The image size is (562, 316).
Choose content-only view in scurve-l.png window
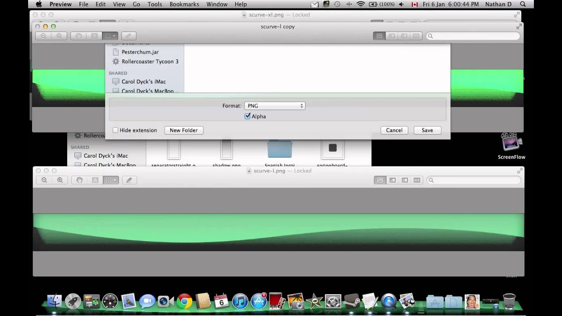point(380,180)
